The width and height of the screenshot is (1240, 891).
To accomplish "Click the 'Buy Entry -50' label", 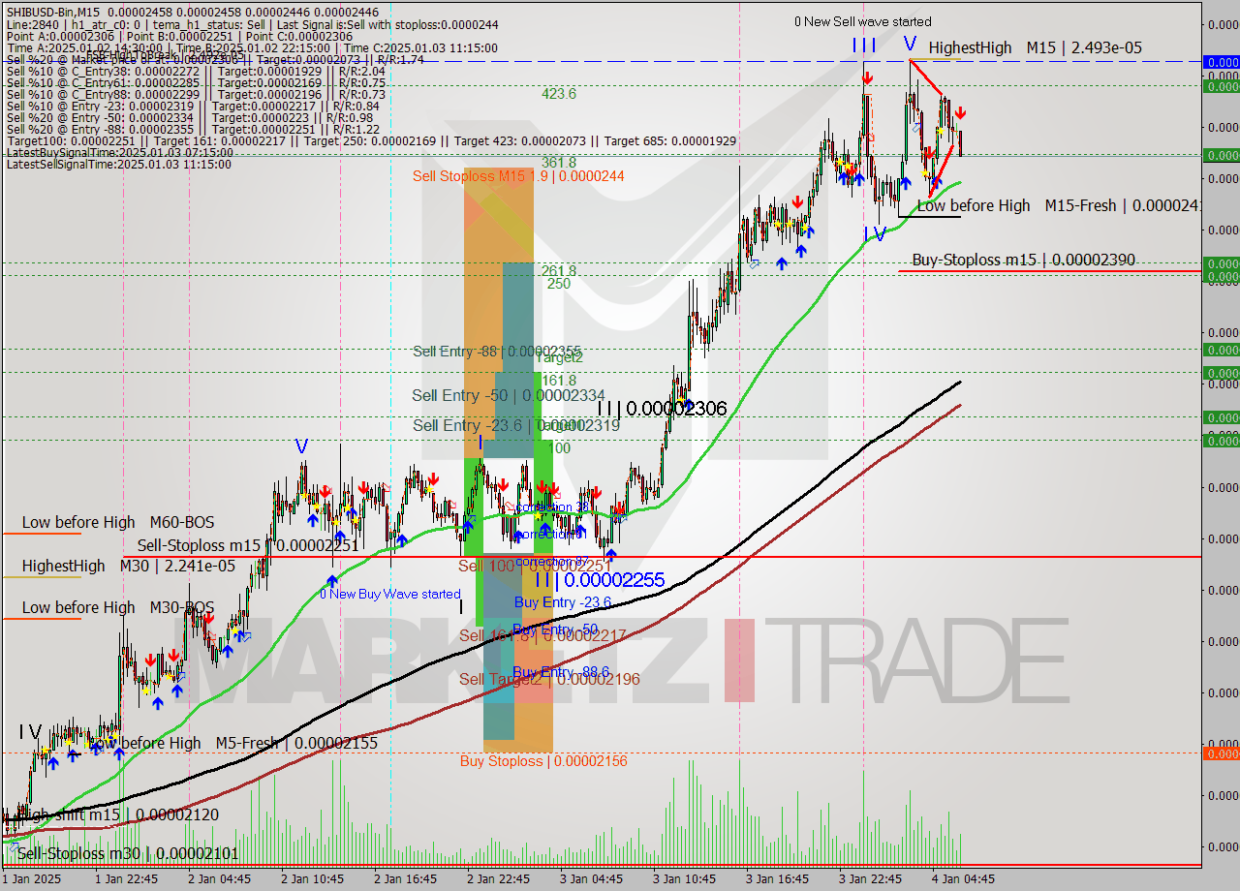I will (556, 630).
